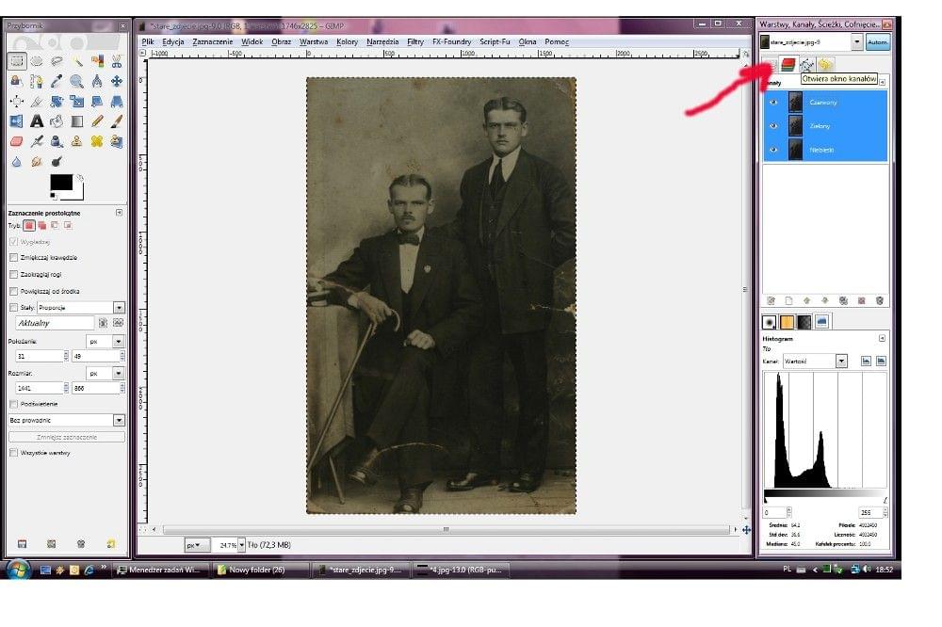The image size is (942, 627).
Task: Open the Bez prowadnic guides dropdown
Action: click(x=67, y=420)
